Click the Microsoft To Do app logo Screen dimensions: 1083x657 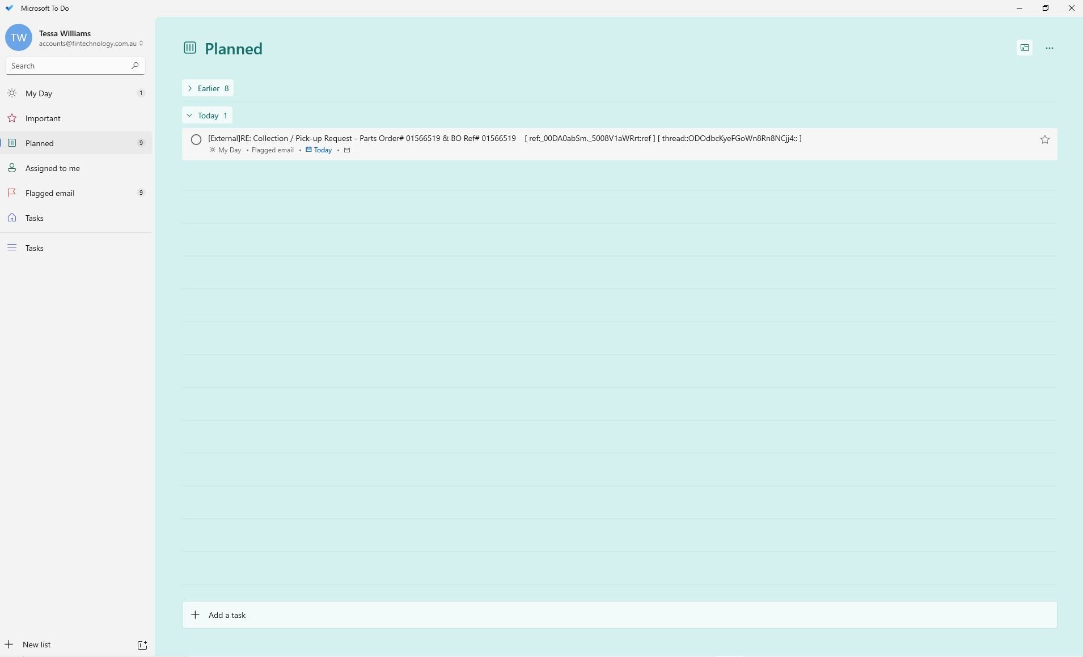tap(9, 8)
